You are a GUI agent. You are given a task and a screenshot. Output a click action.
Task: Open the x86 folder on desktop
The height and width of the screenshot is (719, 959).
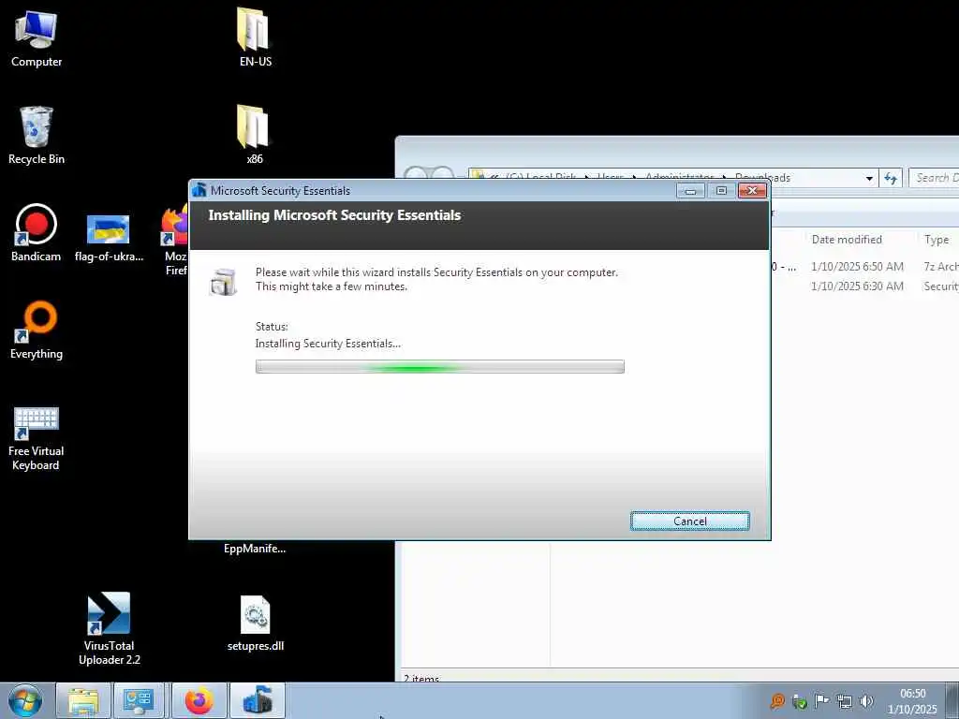pos(255,135)
